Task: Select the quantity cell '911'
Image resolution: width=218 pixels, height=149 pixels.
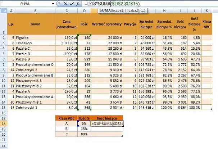Action: [x=84, y=59]
